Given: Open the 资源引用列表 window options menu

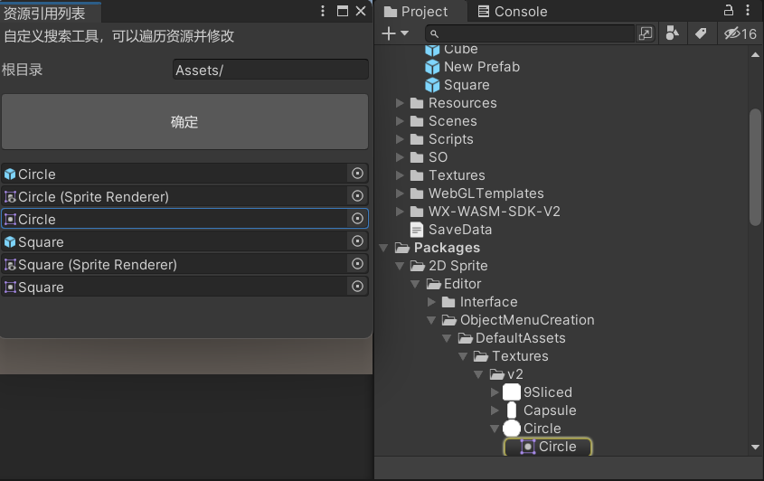Looking at the screenshot, I should click(323, 11).
